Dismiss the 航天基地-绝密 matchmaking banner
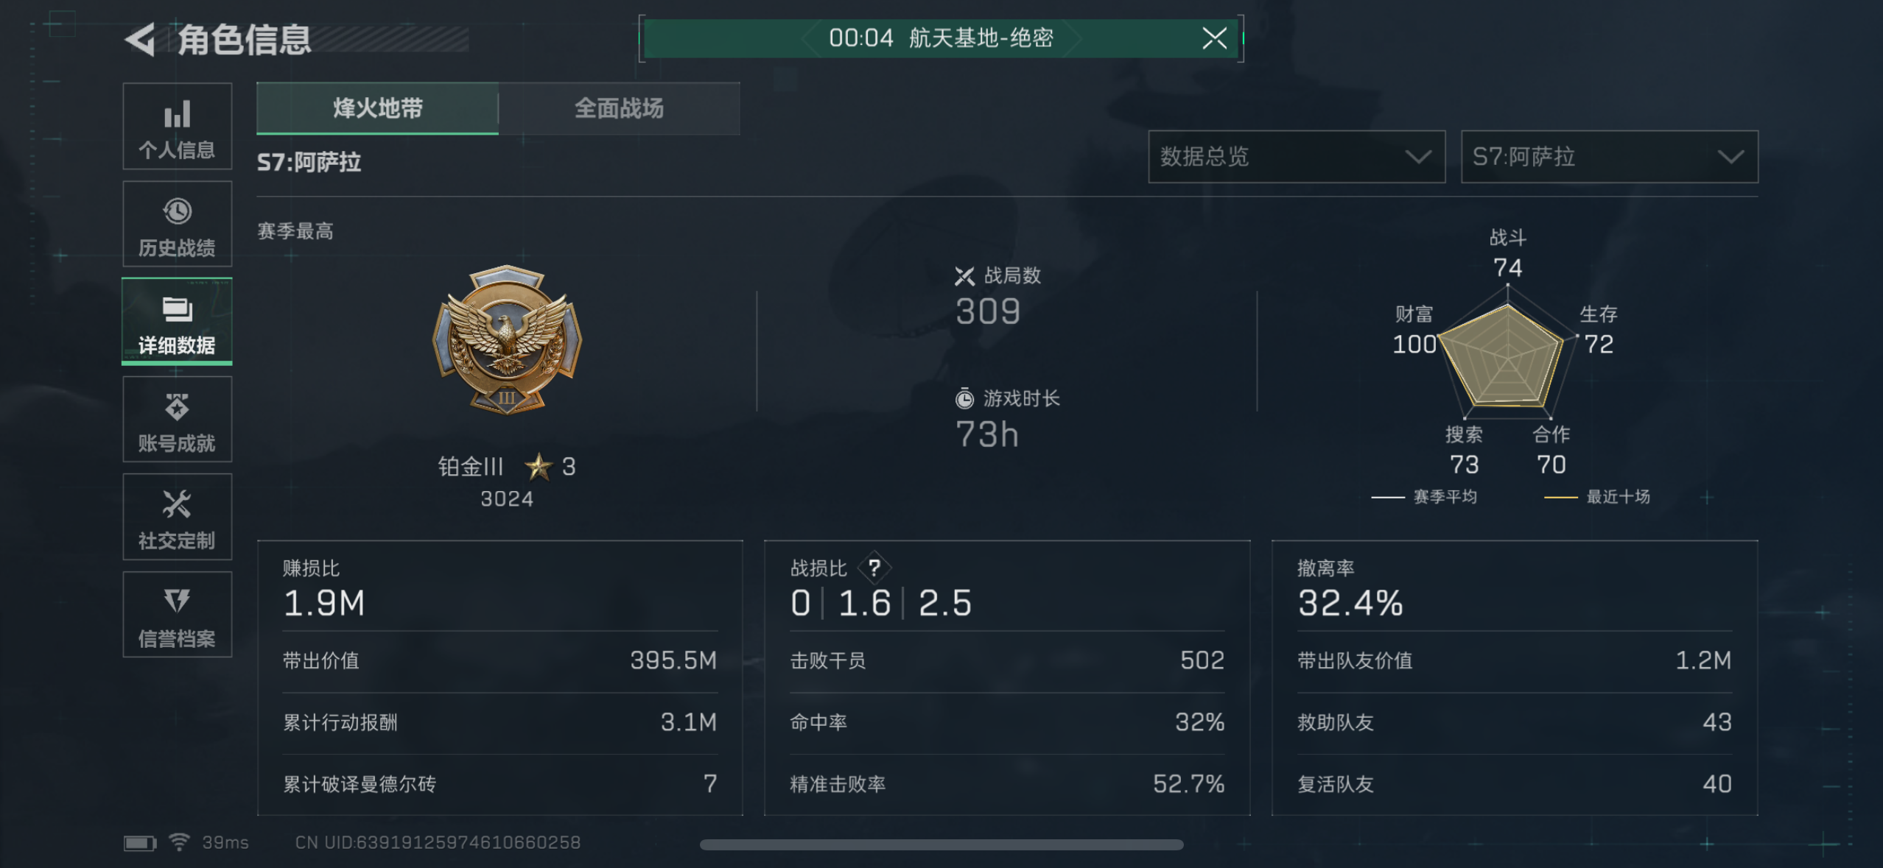The width and height of the screenshot is (1883, 868). coord(1214,38)
